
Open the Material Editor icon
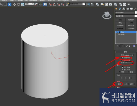click(115, 4)
